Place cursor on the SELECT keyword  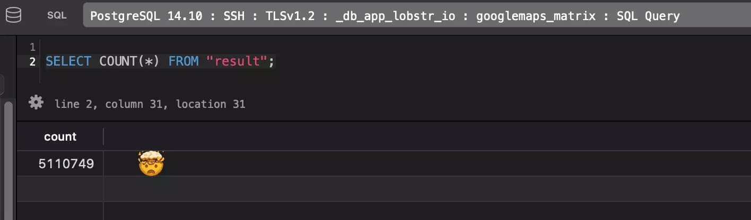pos(68,61)
